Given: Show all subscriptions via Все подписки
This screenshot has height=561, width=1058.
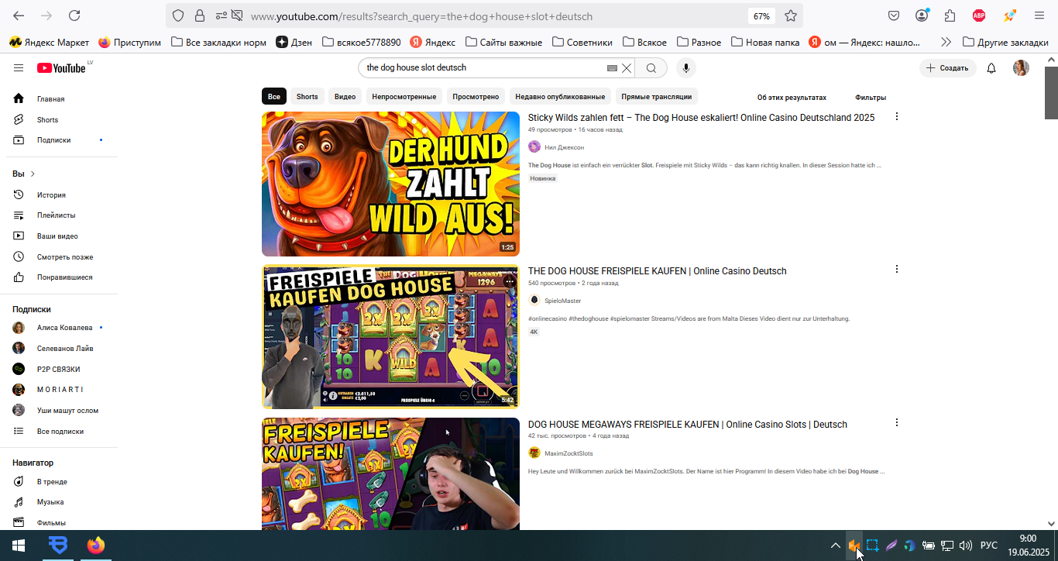Looking at the screenshot, I should [x=59, y=432].
